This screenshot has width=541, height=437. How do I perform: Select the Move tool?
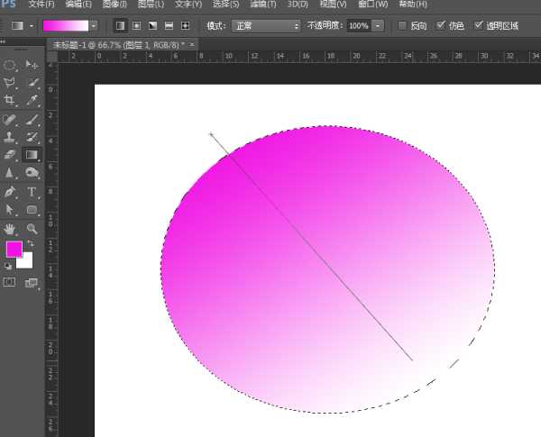[32, 65]
